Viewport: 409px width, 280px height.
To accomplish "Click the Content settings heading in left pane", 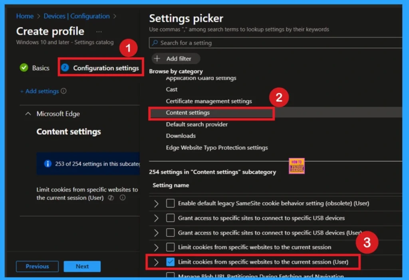I will pyautogui.click(x=69, y=132).
